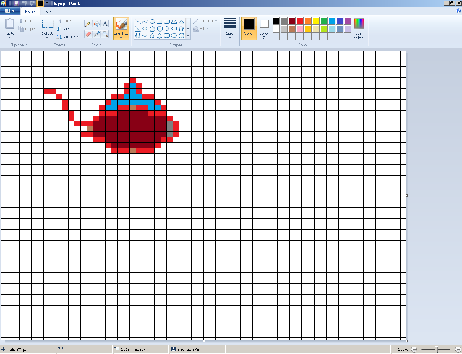The width and height of the screenshot is (462, 354).
Task: Choose the Diamond shape
Action: [x=145, y=29]
